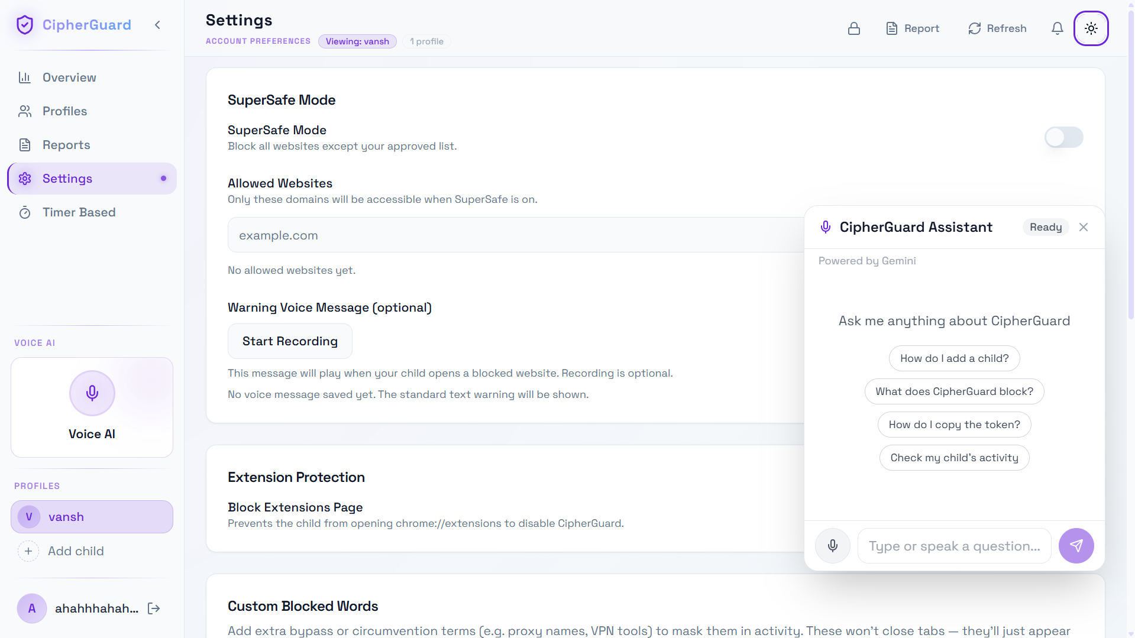Click the Block Extensions Page label
Image resolution: width=1135 pixels, height=638 pixels.
point(295,507)
